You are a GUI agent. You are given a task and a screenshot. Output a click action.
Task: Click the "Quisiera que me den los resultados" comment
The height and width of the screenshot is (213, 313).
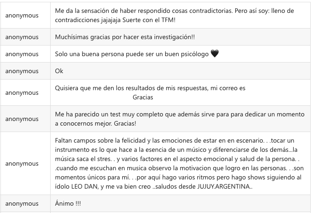click(150, 88)
